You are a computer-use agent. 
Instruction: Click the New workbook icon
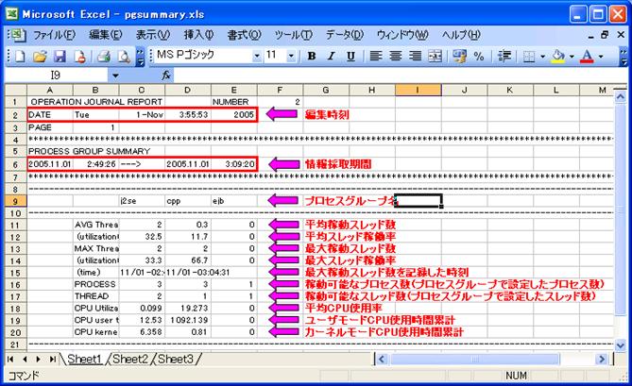[20, 57]
